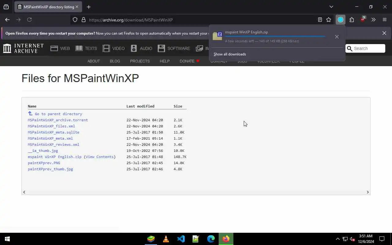
Task: Open MSPaintWinXP_meta.xml
Action: click(50, 138)
